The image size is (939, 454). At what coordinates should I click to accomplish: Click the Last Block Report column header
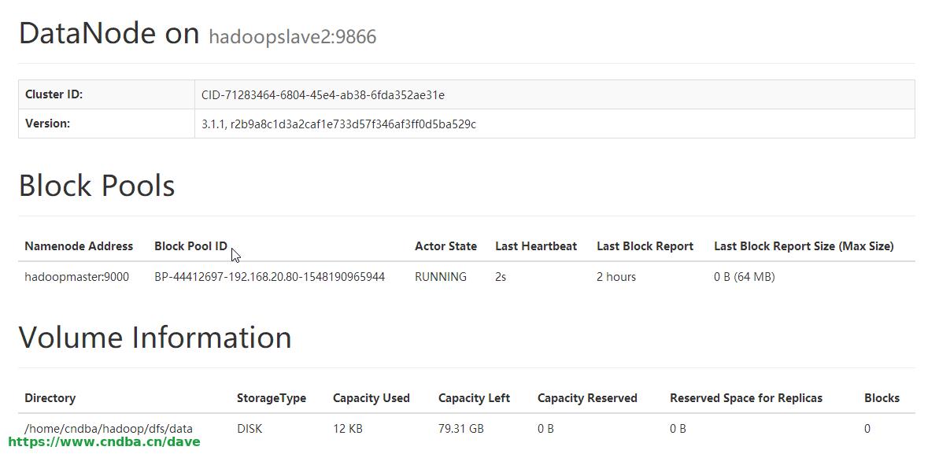tap(645, 246)
